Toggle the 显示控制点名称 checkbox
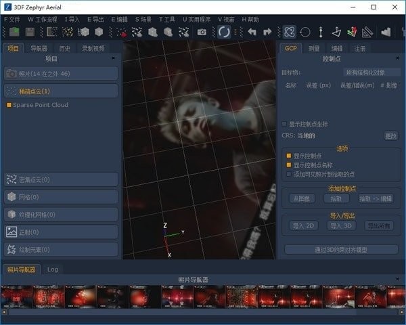Viewport: 406px width, 325px height. (288, 165)
